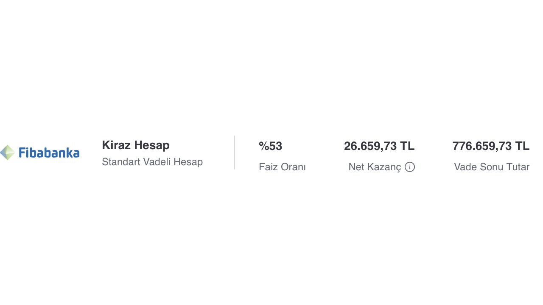Click the 776.659,73 TL maturity amount
Image resolution: width=543 pixels, height=305 pixels.
tap(491, 146)
